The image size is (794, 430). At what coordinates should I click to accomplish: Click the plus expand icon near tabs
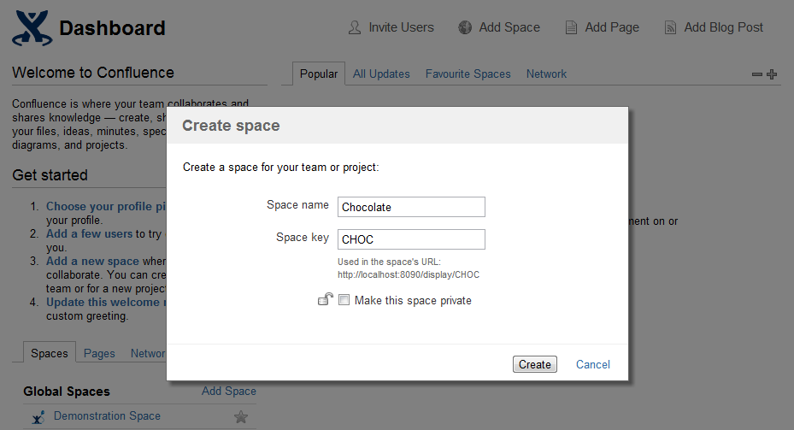point(772,74)
